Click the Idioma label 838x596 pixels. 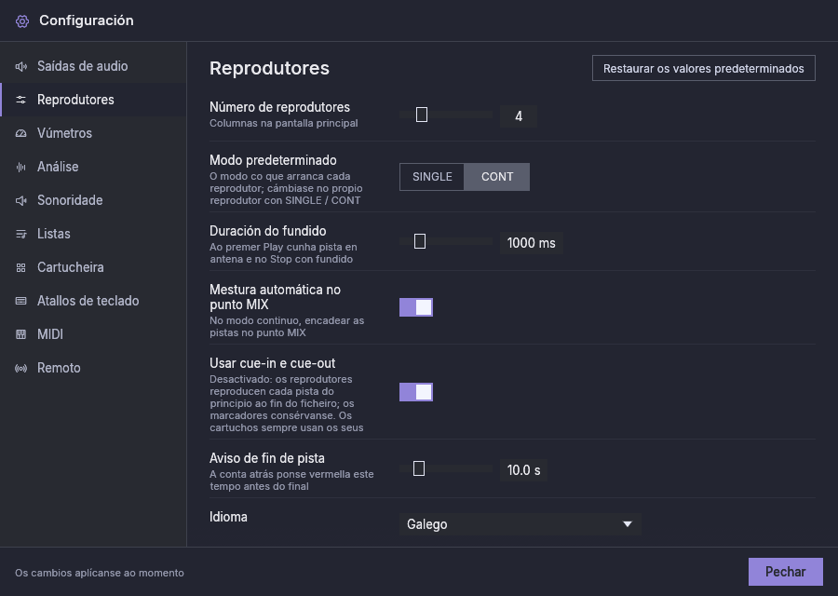(x=228, y=517)
